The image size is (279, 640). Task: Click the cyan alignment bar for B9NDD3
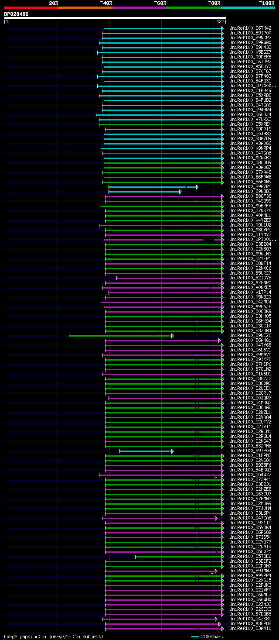[x=145, y=192]
